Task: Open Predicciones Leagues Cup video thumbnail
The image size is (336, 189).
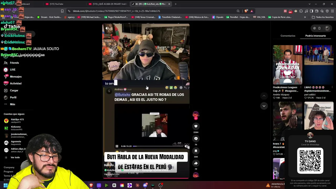Action: [x=287, y=65]
